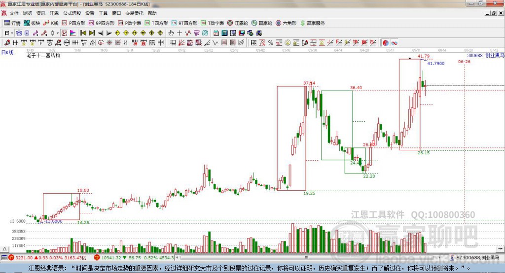The image size is (505, 273).
Task: Expand the candlestick style dropdown arrow
Action: [x=58, y=33]
